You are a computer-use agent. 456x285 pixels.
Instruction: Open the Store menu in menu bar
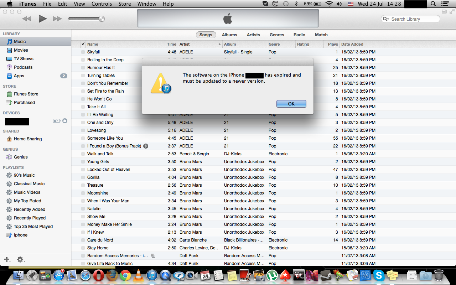coord(124,4)
